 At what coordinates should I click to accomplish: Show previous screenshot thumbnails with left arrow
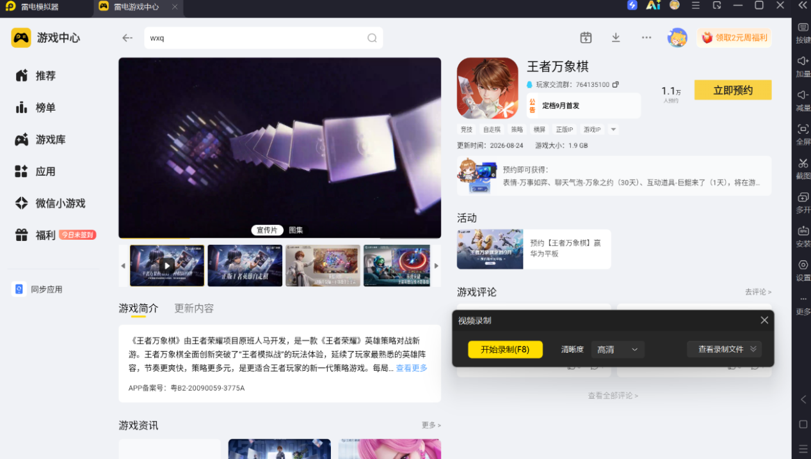pyautogui.click(x=124, y=266)
